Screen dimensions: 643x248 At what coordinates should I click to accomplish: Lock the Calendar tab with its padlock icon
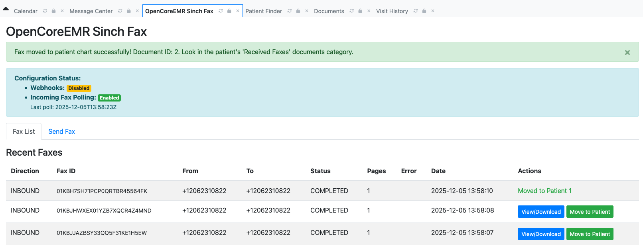click(53, 11)
